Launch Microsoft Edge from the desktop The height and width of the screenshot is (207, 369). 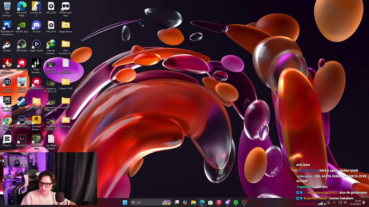pos(22,9)
